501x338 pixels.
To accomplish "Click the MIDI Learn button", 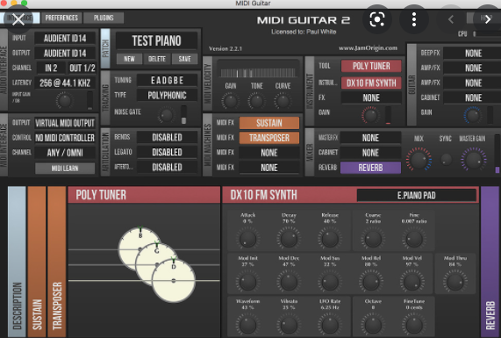I will (65, 169).
